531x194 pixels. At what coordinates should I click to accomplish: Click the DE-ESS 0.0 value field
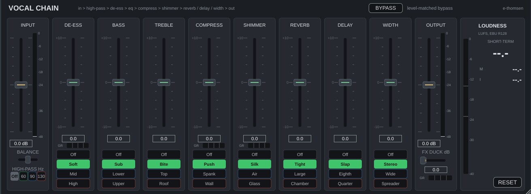(73, 139)
